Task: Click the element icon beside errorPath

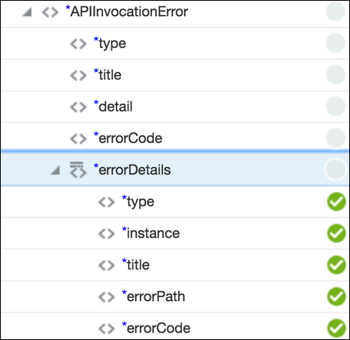Action: click(x=106, y=297)
